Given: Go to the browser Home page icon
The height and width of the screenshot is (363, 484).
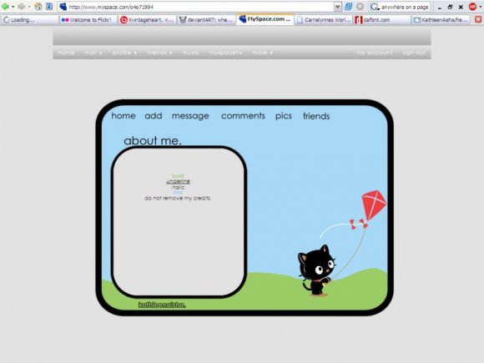Looking at the screenshot, I should (x=38, y=7).
